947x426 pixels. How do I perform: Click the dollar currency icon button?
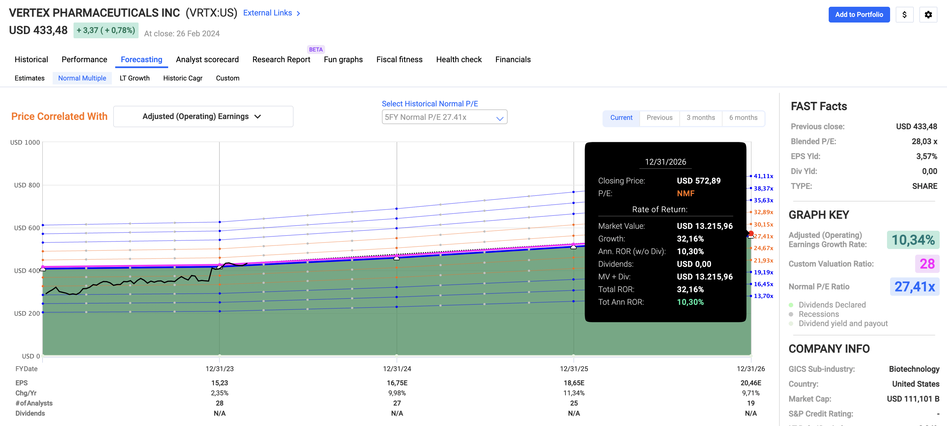(x=904, y=15)
